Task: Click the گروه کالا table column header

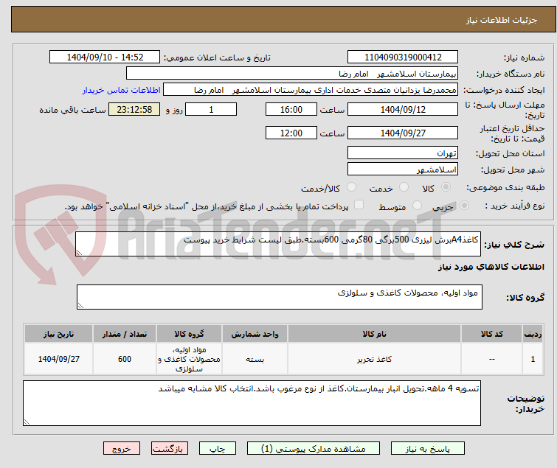Action: pos(189,334)
